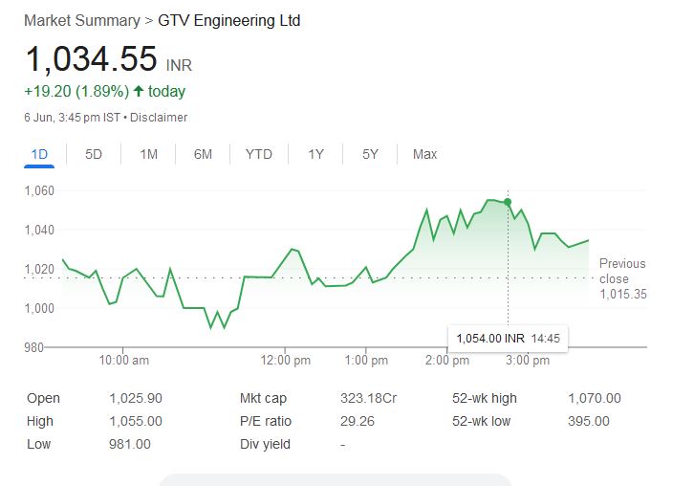Switch to the 1Y chart tab
The height and width of the screenshot is (486, 694).
click(x=315, y=154)
